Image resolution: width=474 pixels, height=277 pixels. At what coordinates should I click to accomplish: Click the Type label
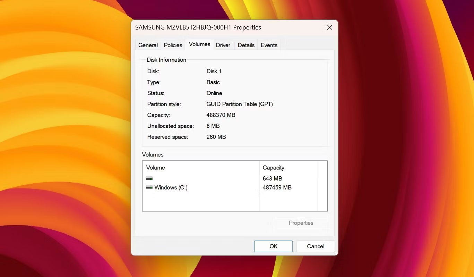point(154,82)
